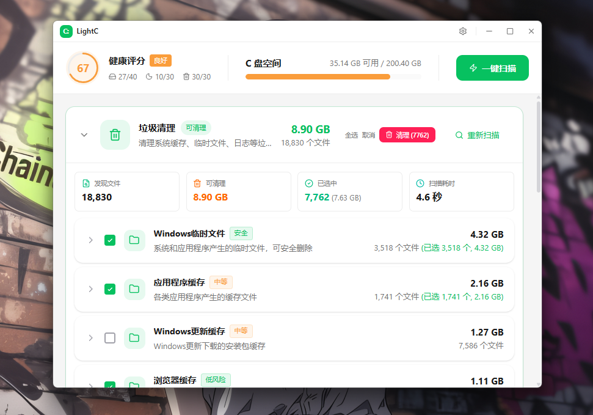The width and height of the screenshot is (593, 415).
Task: Close the LightC window
Action: pos(531,31)
